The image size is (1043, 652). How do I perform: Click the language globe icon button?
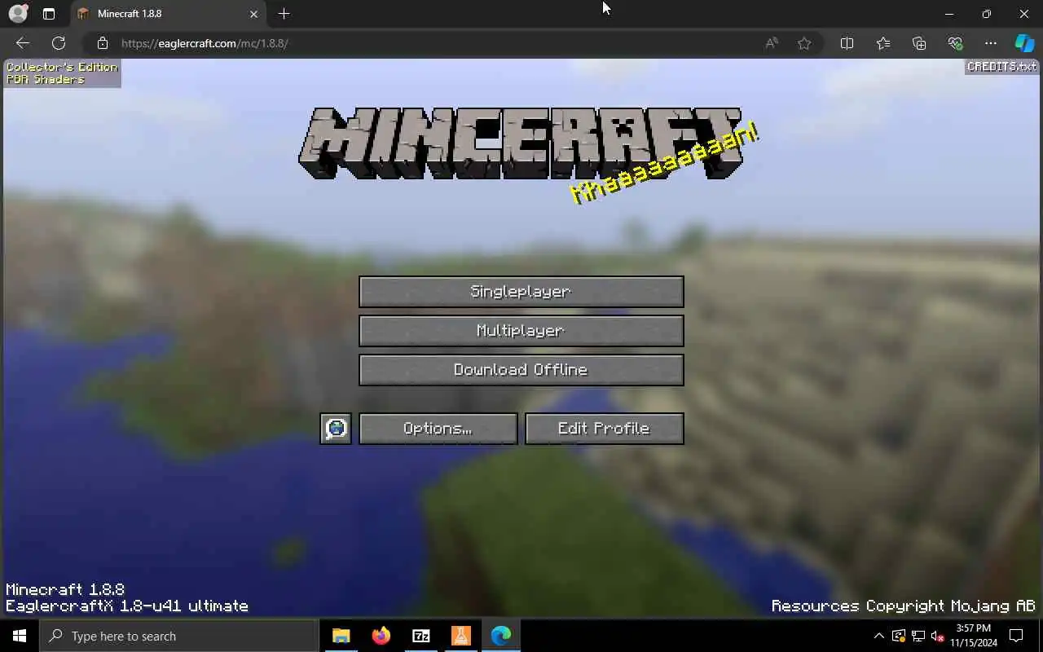(x=336, y=429)
